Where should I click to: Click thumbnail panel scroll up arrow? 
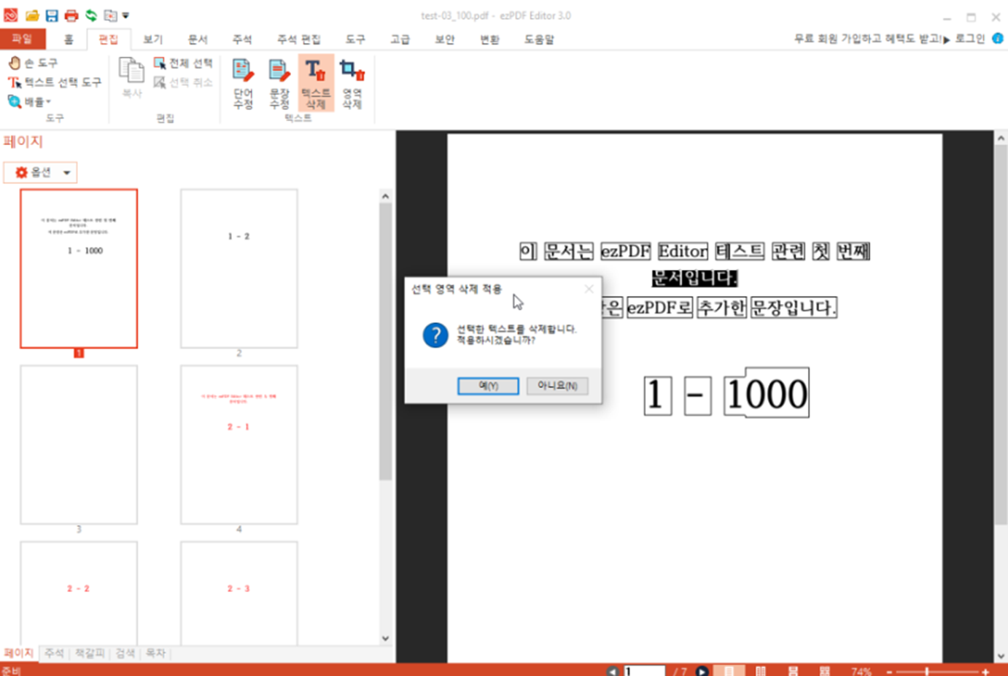pos(385,196)
